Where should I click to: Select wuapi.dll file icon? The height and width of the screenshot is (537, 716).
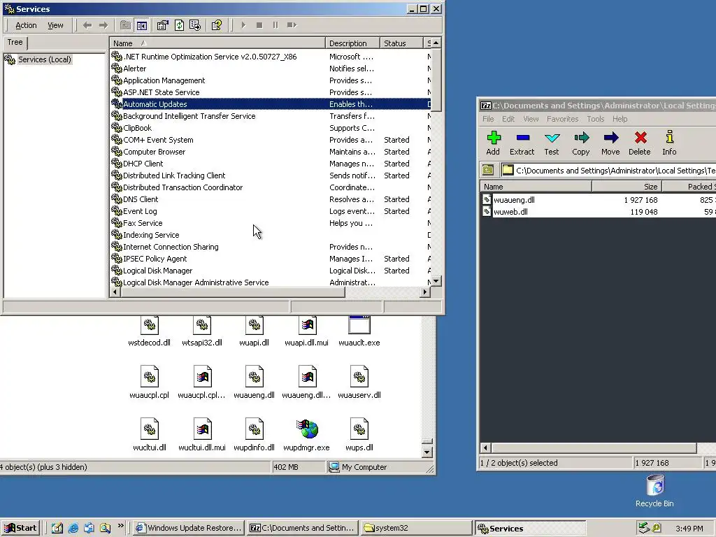point(254,331)
